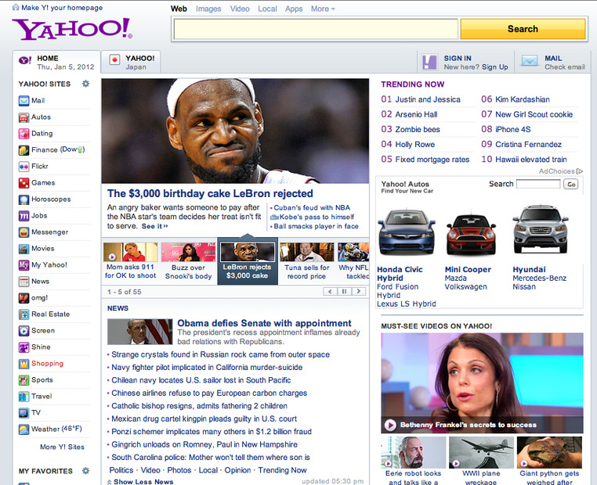
Task: Expand the More search options dropdown
Action: tap(323, 9)
